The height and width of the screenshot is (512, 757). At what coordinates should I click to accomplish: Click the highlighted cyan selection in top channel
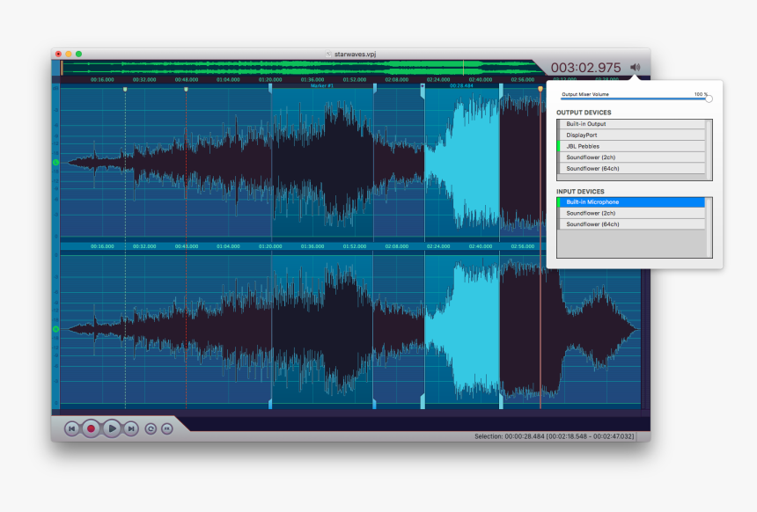point(462,163)
